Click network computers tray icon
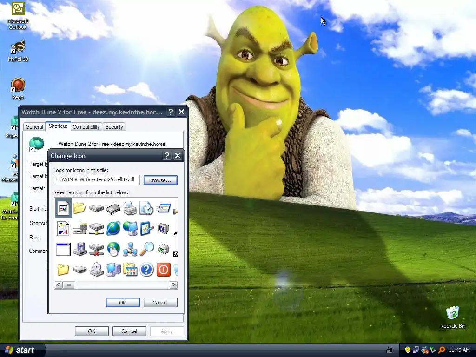 [x=416, y=350]
